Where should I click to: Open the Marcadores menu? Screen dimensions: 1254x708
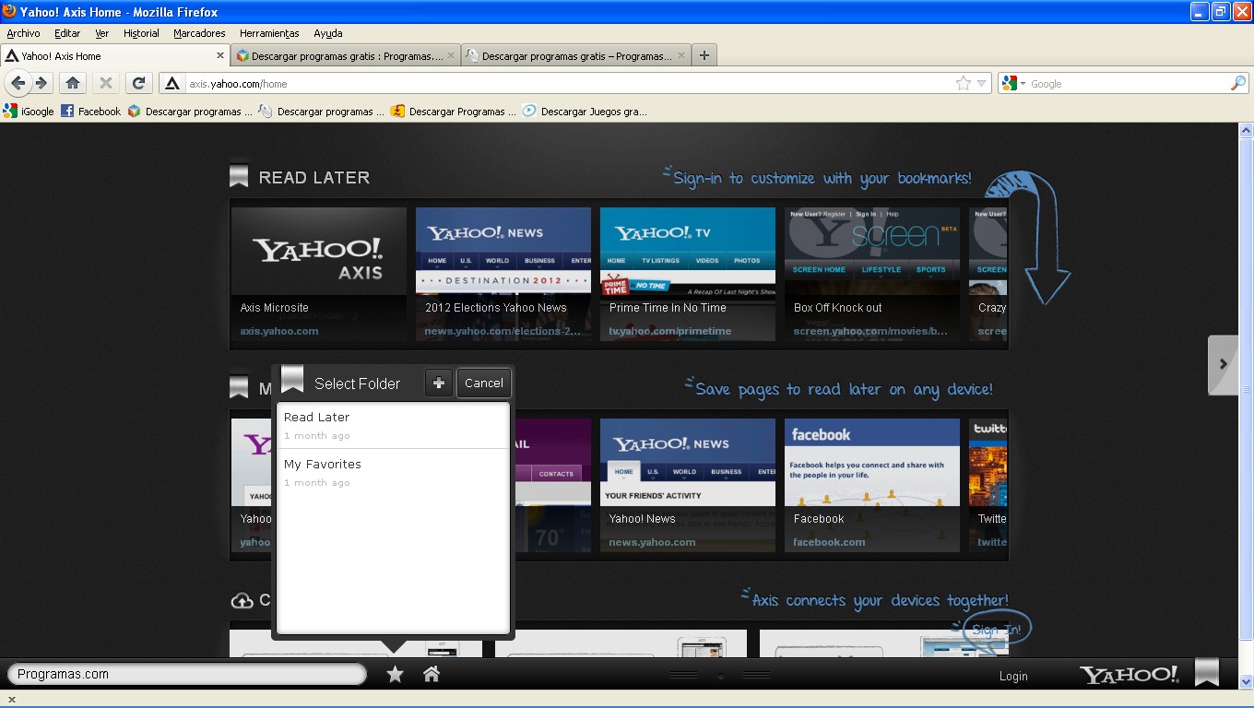pyautogui.click(x=199, y=33)
